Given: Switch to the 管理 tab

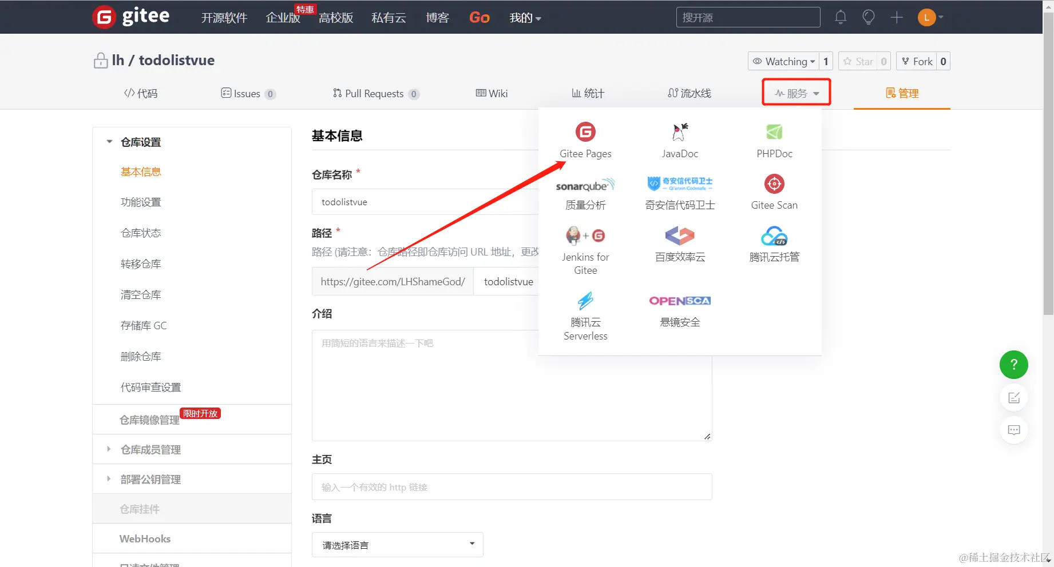Looking at the screenshot, I should pos(902,93).
